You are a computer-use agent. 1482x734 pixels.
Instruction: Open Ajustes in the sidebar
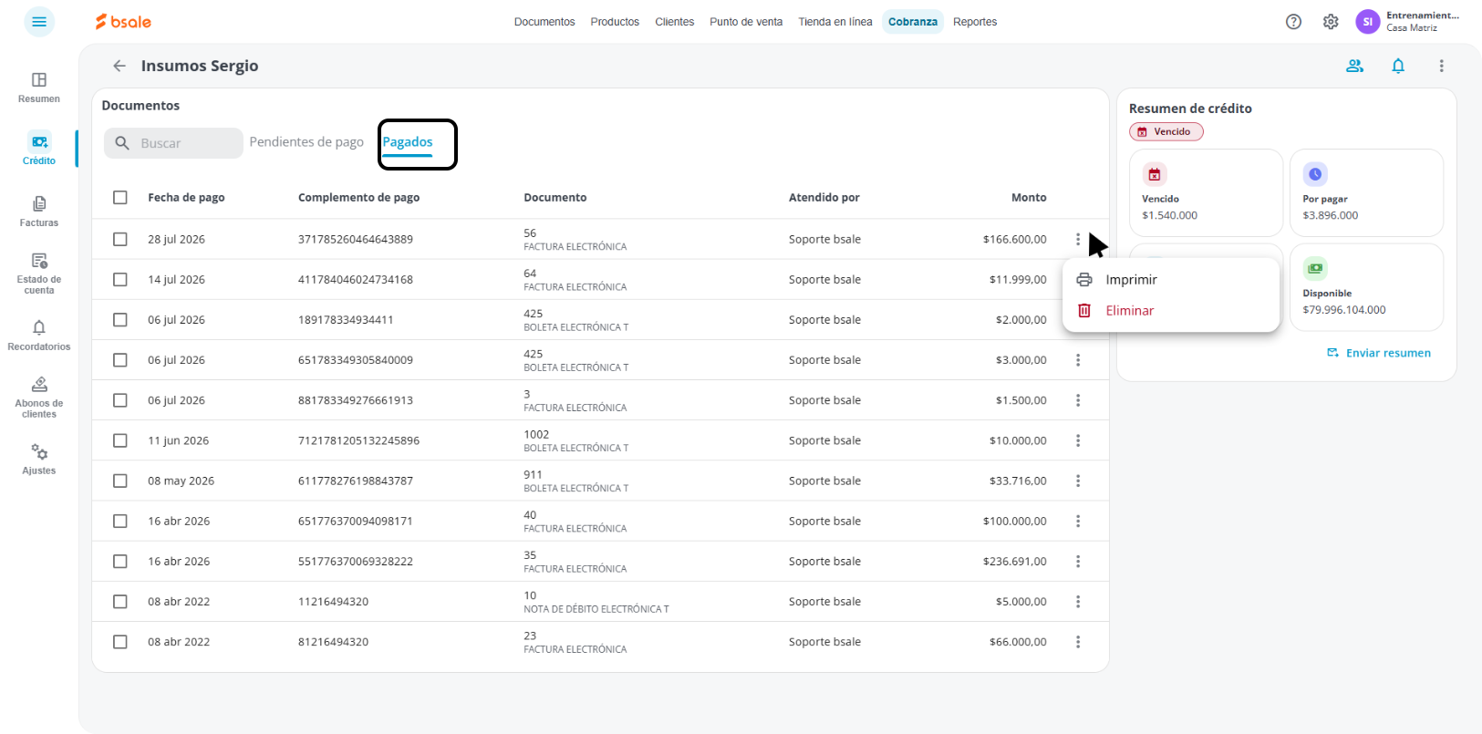click(x=39, y=460)
